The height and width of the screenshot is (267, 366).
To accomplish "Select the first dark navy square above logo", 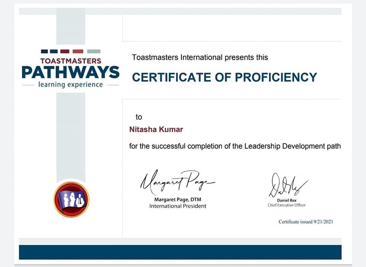I will 44,51.
